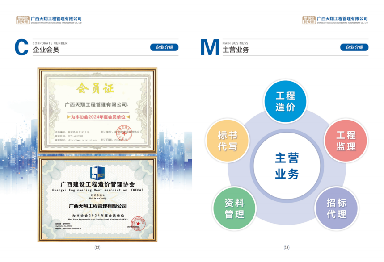Choose the 资料管理 green circle
384x262 pixels.
[234, 208]
